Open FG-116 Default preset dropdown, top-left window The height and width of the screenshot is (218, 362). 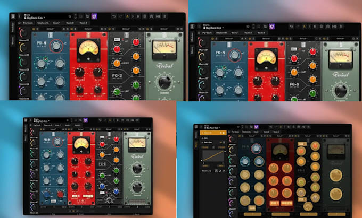[x=88, y=29]
